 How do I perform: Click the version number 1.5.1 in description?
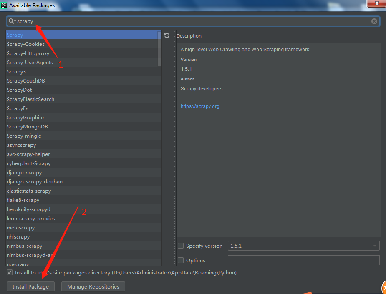186,69
